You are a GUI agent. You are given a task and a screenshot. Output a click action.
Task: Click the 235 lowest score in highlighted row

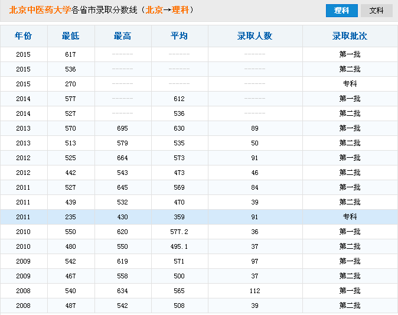pyautogui.click(x=70, y=217)
